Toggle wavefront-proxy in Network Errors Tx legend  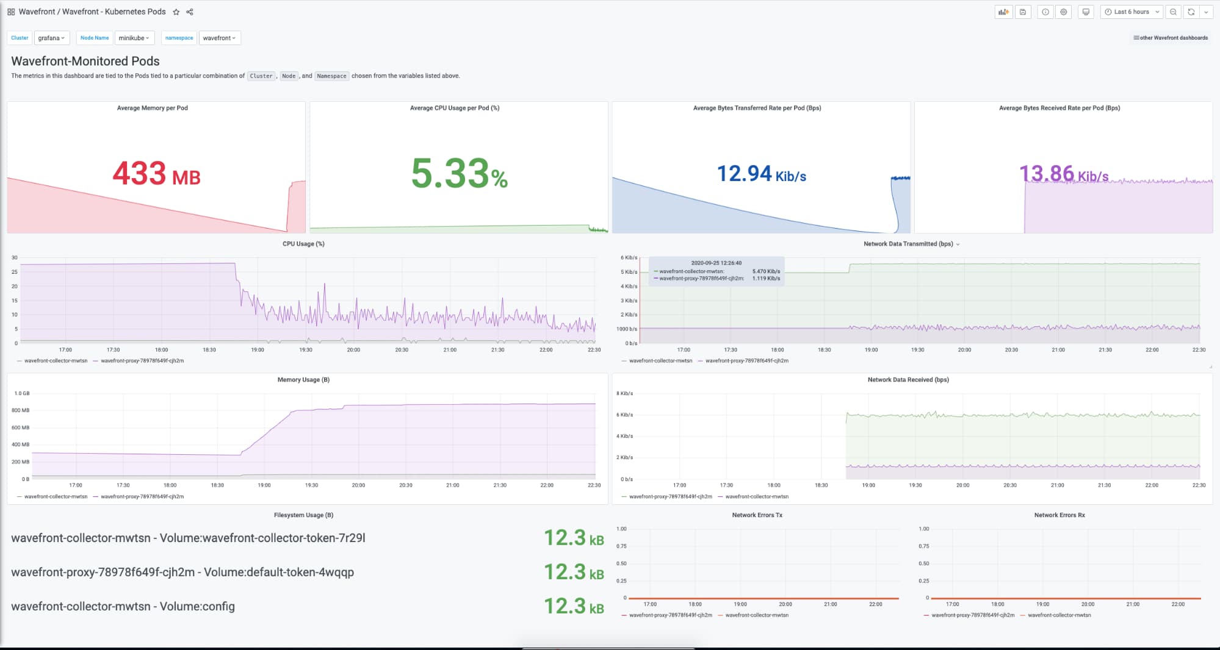click(x=670, y=615)
